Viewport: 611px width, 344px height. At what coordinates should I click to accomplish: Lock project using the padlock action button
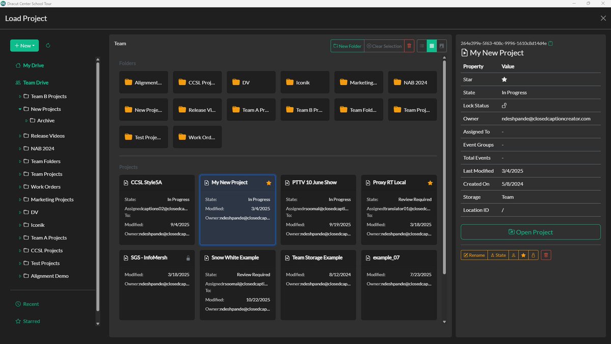[x=533, y=255]
